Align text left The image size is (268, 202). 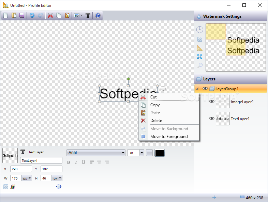coord(92,162)
